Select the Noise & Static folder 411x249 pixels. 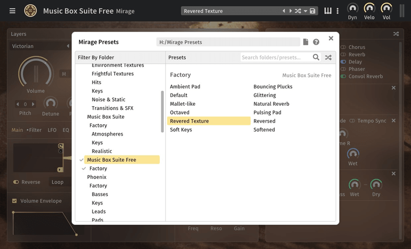pyautogui.click(x=108, y=100)
